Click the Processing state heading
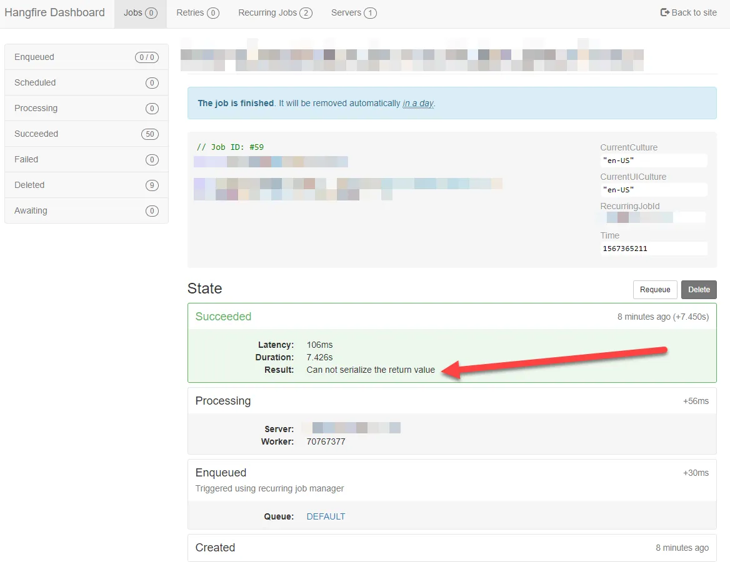 click(223, 400)
